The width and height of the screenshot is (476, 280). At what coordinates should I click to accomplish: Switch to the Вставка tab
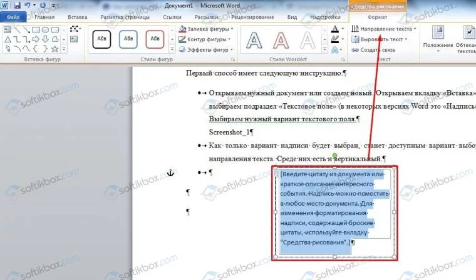78,17
